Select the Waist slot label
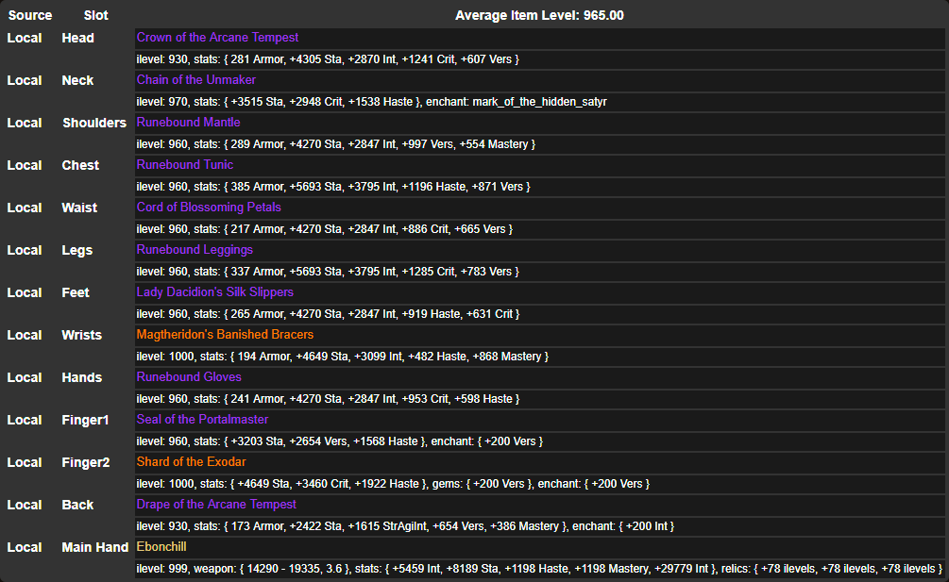This screenshot has width=949, height=582. pos(79,208)
